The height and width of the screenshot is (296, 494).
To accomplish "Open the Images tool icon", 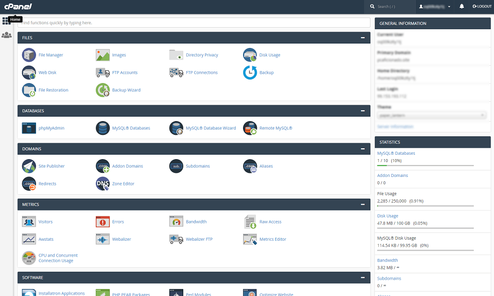I will coord(102,55).
